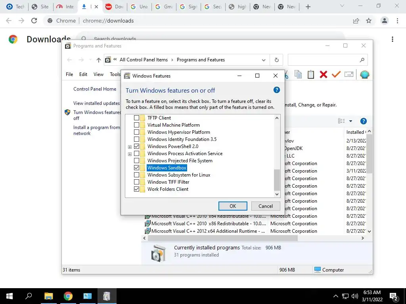The height and width of the screenshot is (304, 406).
Task: Open Chrome three-dot menu
Action: [397, 21]
